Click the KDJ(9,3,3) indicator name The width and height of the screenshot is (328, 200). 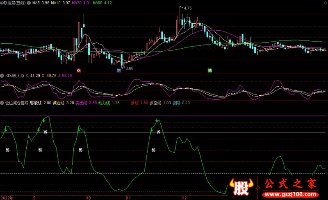click(14, 76)
